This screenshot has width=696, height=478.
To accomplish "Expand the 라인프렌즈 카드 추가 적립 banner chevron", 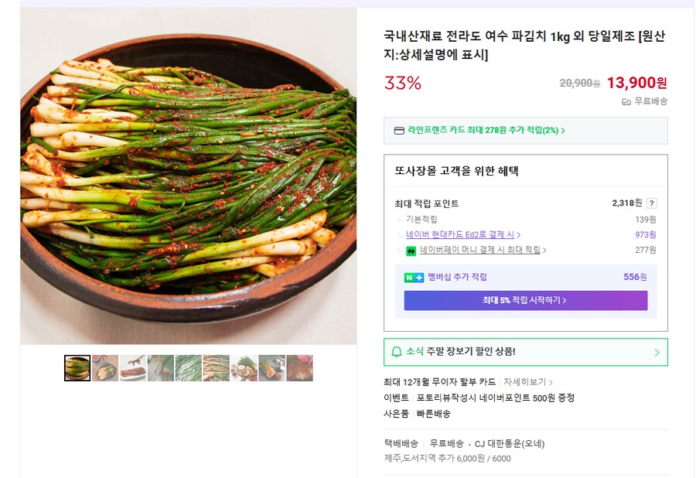I will [x=564, y=130].
